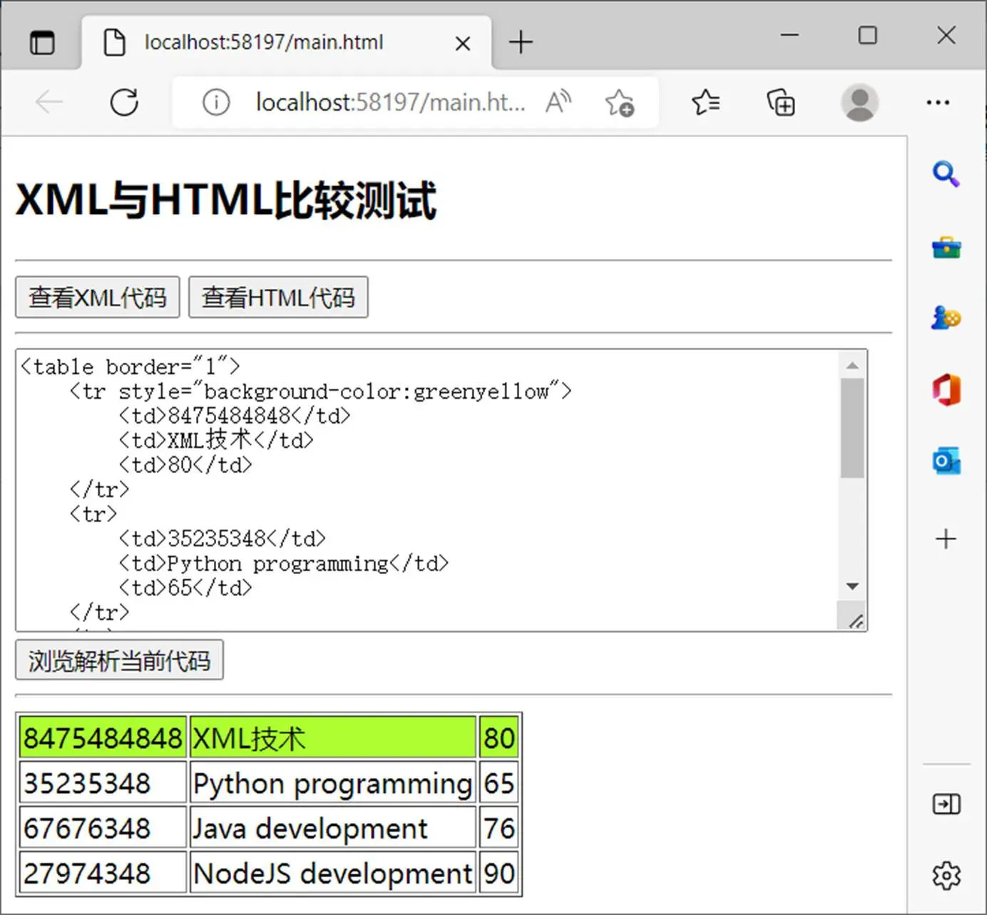Open sidebar settings gear
The width and height of the screenshot is (987, 915).
click(x=946, y=875)
